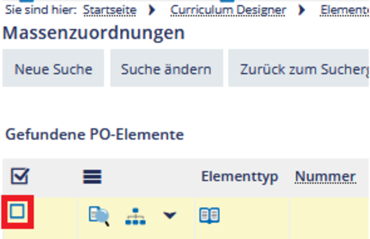Click the Massenzuordnungen page title
370x239 pixels.
coord(94,33)
